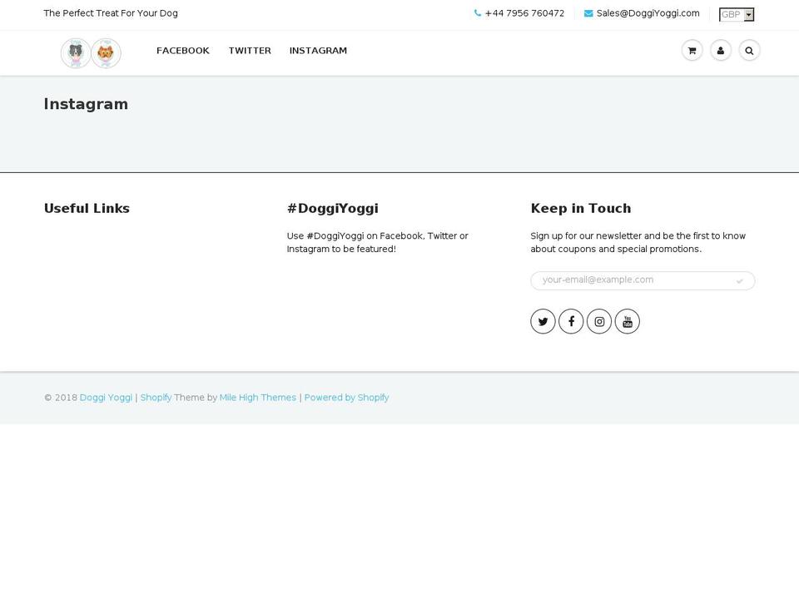The image size is (799, 599).
Task: Click the Instagram page heading
Action: point(86,104)
